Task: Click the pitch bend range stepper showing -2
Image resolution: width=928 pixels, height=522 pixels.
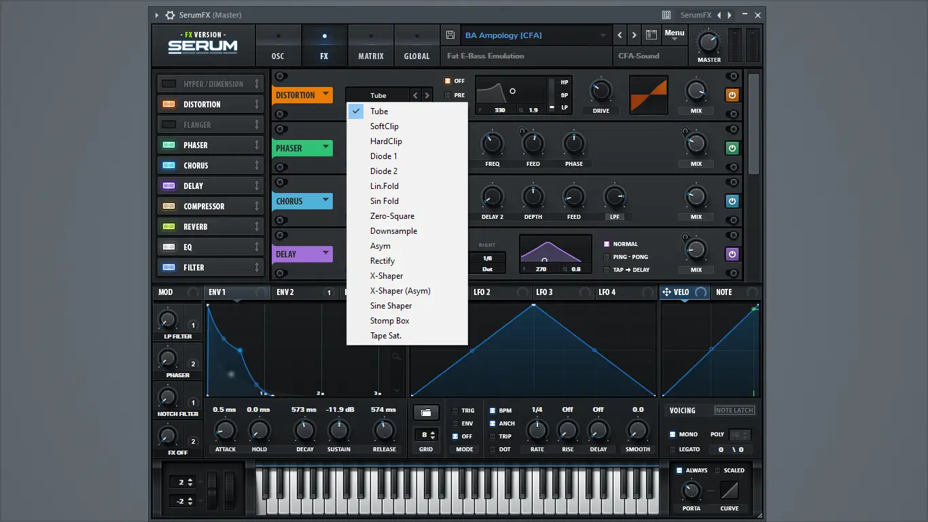Action: tap(182, 501)
